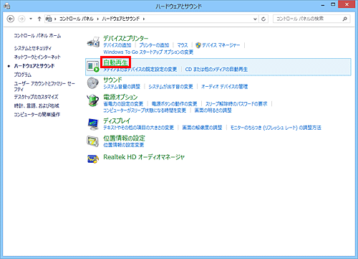Open 時計、言語、および地域 in sidebar
Viewport: 358px width, 259px height.
pyautogui.click(x=37, y=106)
